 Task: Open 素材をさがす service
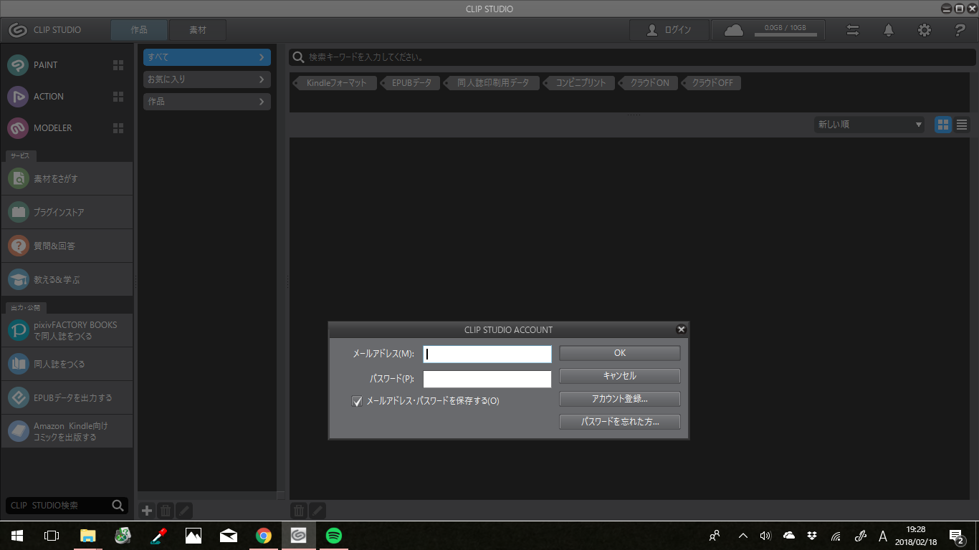[67, 178]
